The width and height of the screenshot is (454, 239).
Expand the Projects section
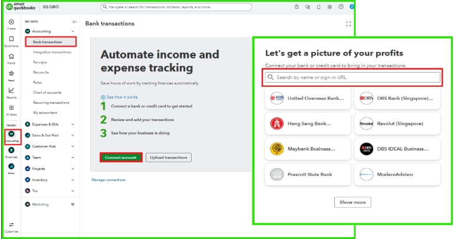tap(73, 169)
